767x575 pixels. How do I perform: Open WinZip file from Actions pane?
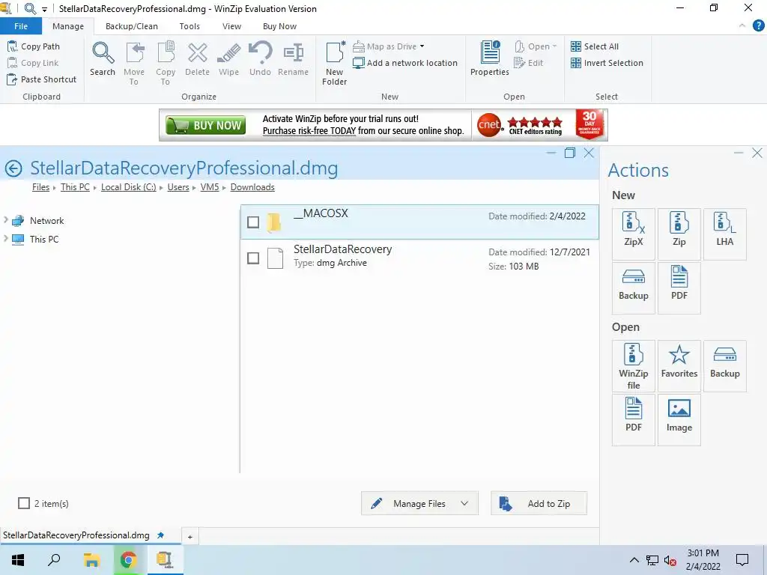coord(634,365)
